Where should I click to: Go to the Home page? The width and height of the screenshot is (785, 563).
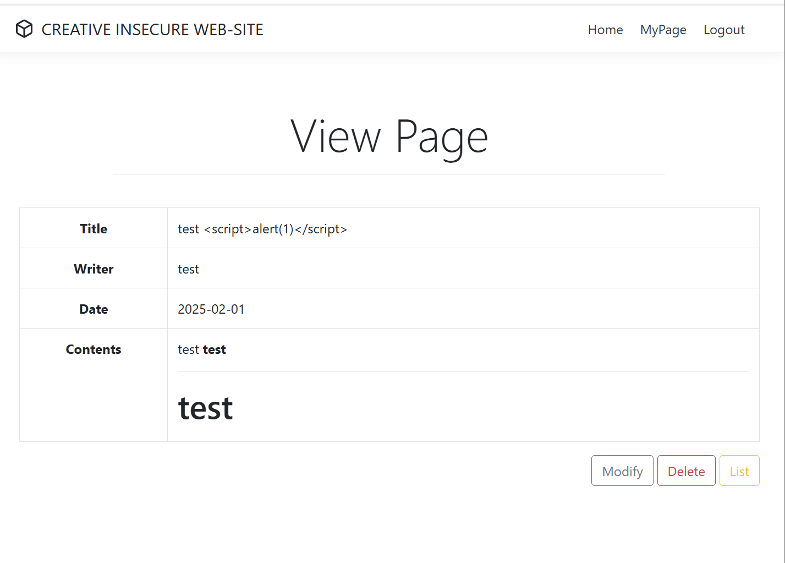[605, 30]
